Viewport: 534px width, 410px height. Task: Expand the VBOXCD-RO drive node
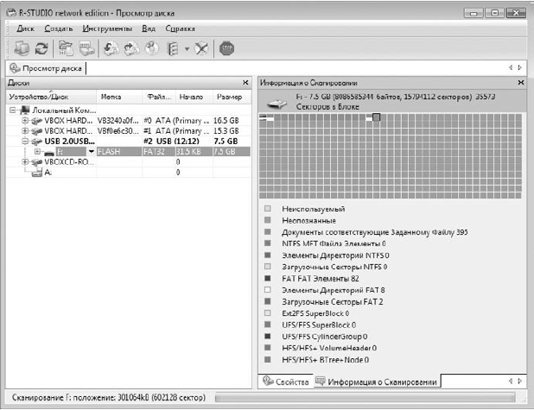coord(25,161)
